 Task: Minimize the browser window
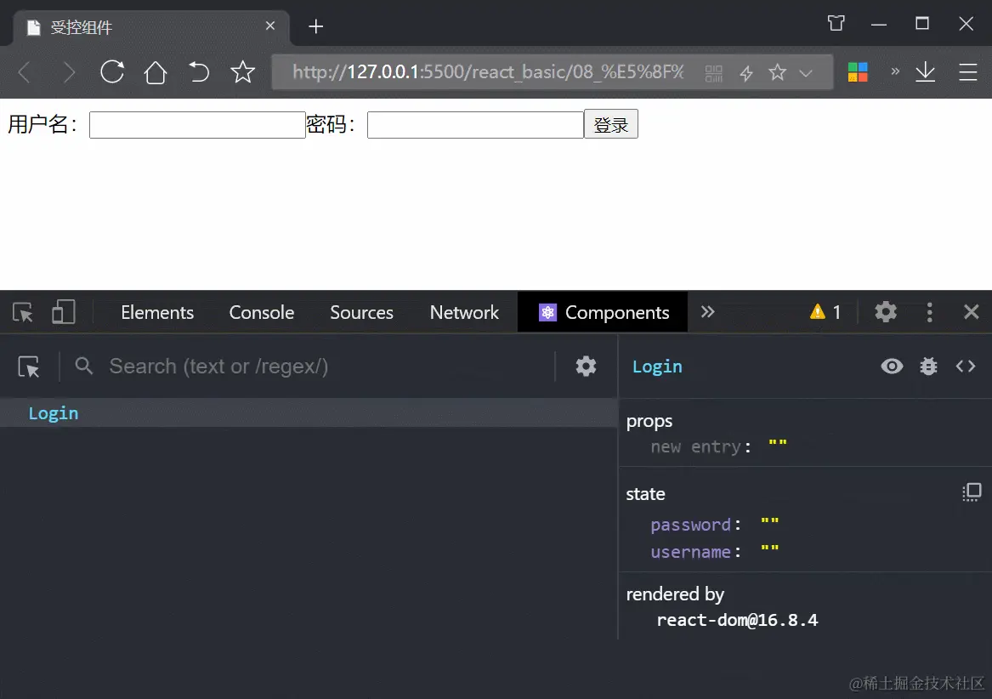[879, 25]
